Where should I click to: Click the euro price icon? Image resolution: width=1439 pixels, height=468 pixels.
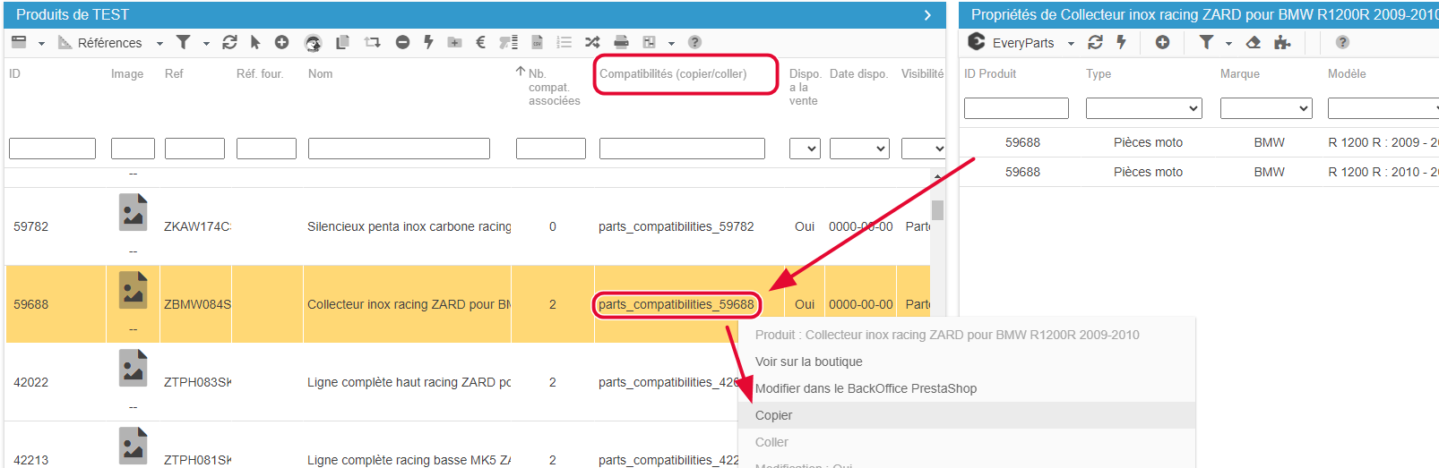[480, 42]
